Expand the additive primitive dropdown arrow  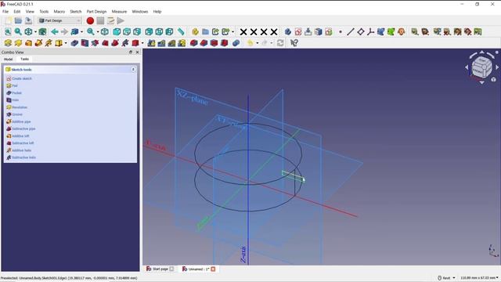click(x=66, y=43)
